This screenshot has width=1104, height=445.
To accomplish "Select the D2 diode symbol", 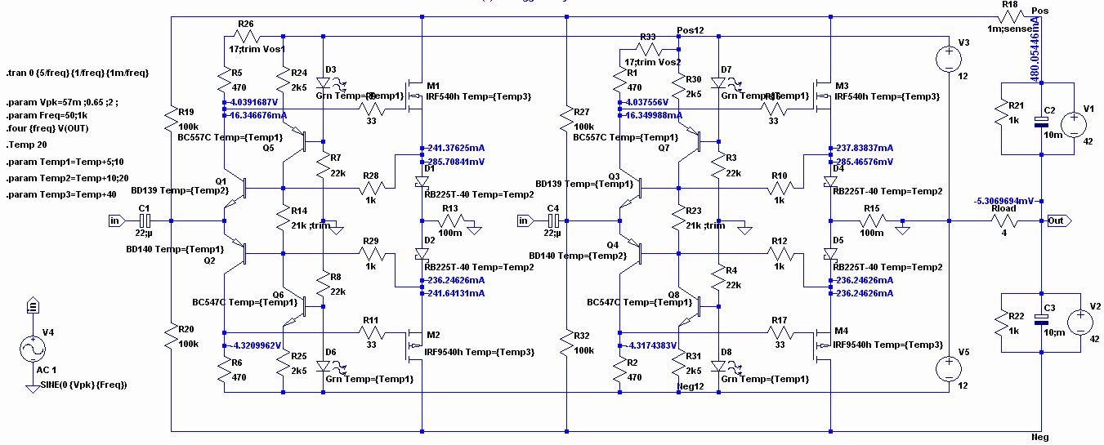I will [422, 253].
